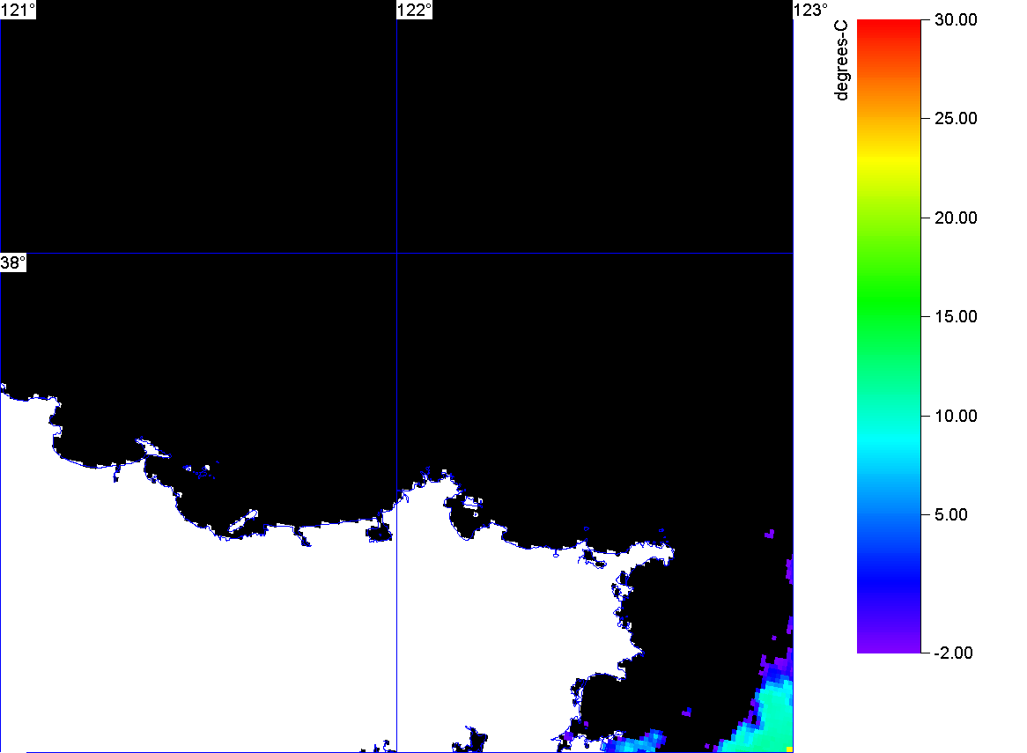Image resolution: width=1027 pixels, height=753 pixels.
Task: Pick the yellow band on the colorbar
Action: coord(889,159)
